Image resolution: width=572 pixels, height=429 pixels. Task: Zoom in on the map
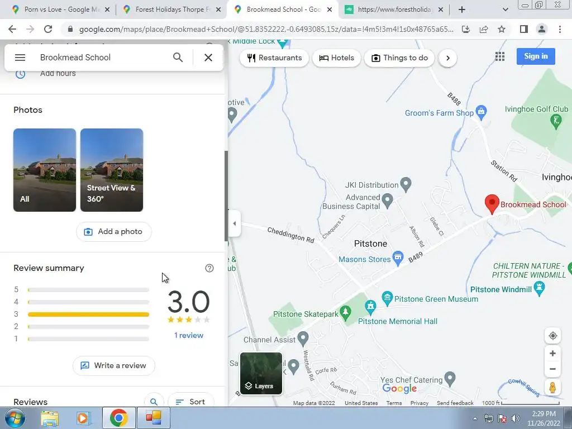tap(552, 353)
